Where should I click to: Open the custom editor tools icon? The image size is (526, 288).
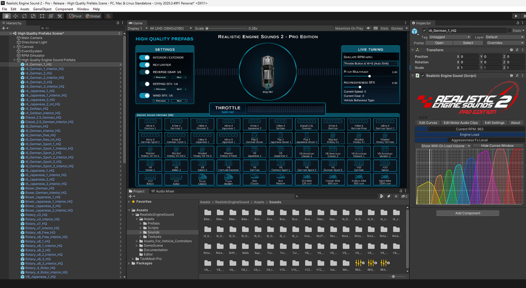pos(60,16)
